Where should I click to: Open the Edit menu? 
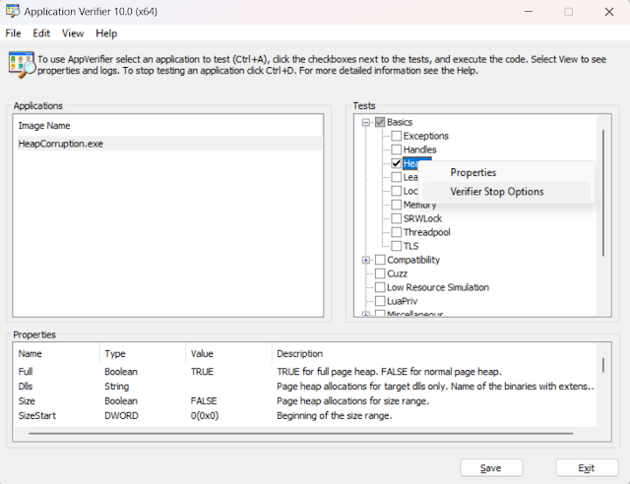tap(41, 33)
